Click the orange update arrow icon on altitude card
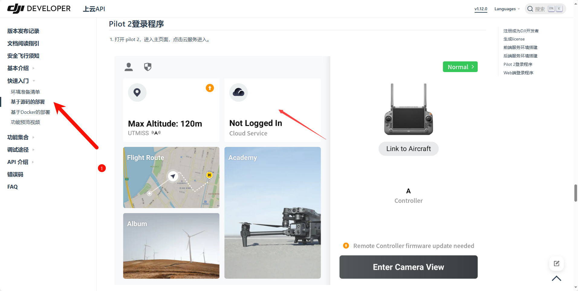The image size is (578, 291). click(x=210, y=88)
